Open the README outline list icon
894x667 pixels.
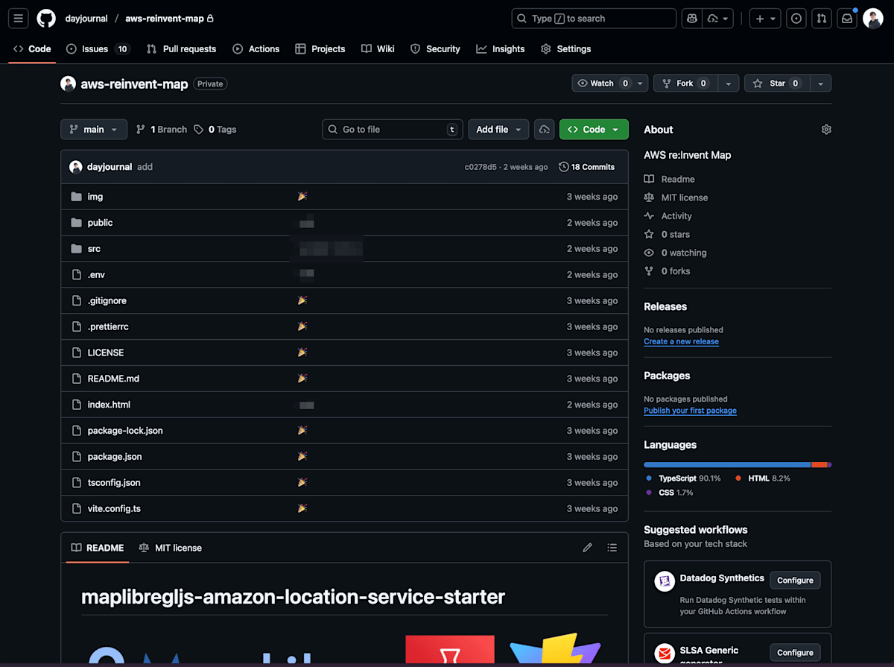tap(612, 548)
